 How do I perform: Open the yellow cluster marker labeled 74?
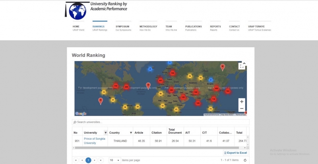click(211, 109)
